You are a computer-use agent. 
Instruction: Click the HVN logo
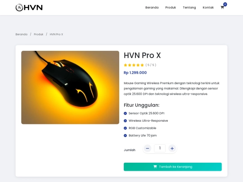29,8
